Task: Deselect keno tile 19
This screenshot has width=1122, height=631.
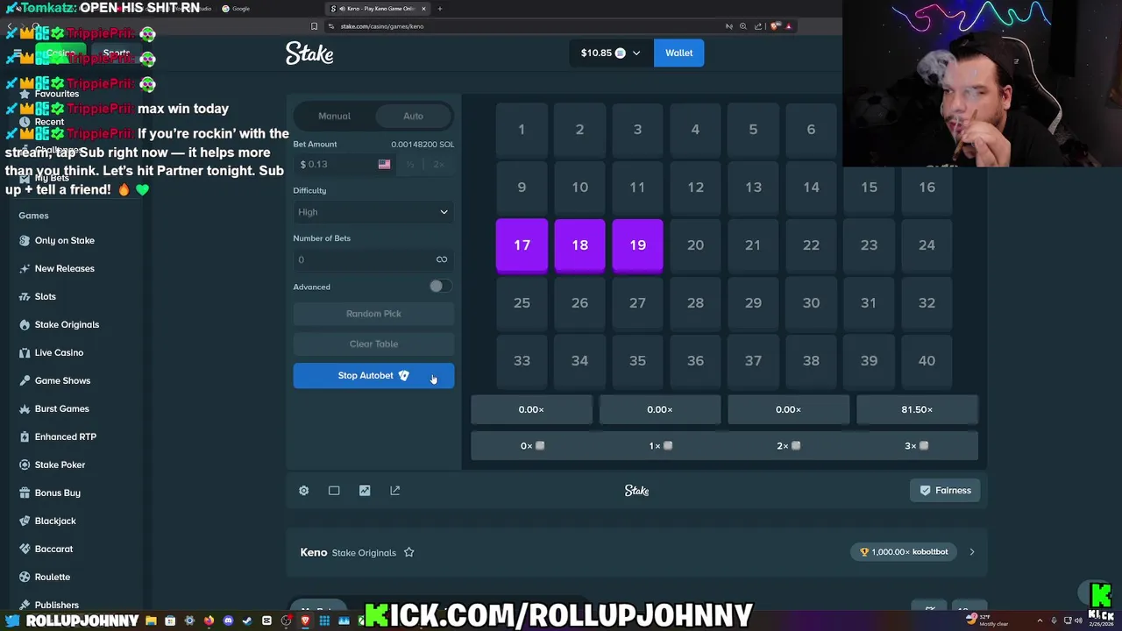Action: (x=637, y=245)
